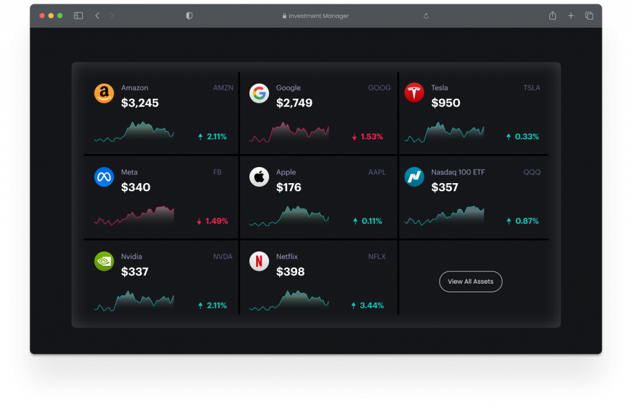Viewport: 632px width, 410px height.
Task: Show the tab overview
Action: 589,15
